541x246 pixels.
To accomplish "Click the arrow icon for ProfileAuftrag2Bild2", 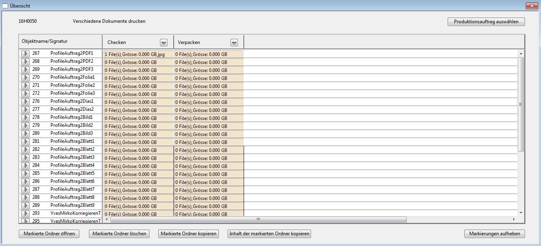I will click(x=25, y=126).
